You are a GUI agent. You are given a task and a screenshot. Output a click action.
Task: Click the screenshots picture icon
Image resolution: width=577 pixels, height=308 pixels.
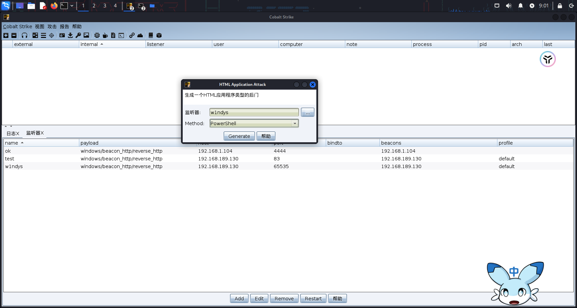point(86,35)
